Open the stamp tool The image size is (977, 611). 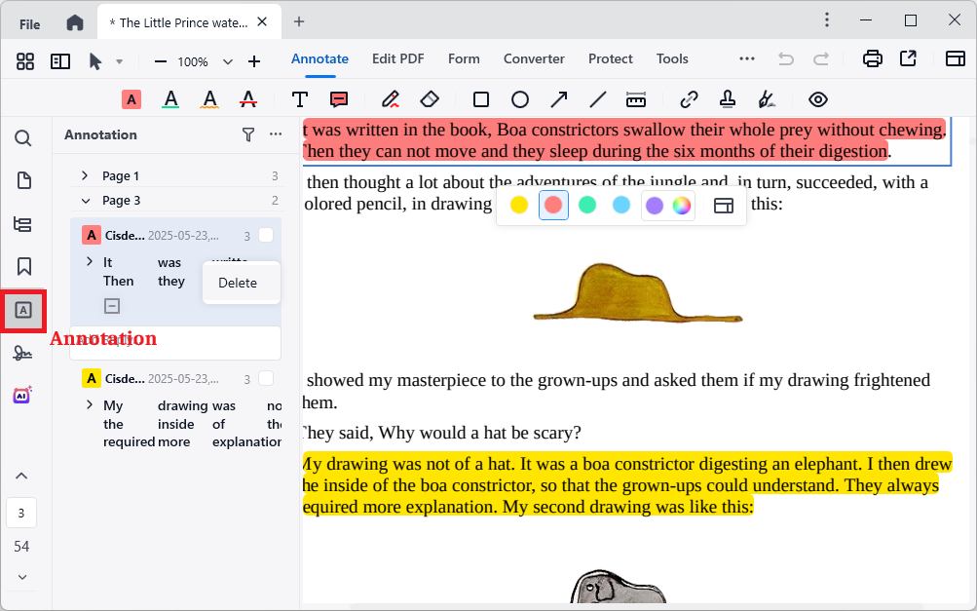tap(727, 98)
